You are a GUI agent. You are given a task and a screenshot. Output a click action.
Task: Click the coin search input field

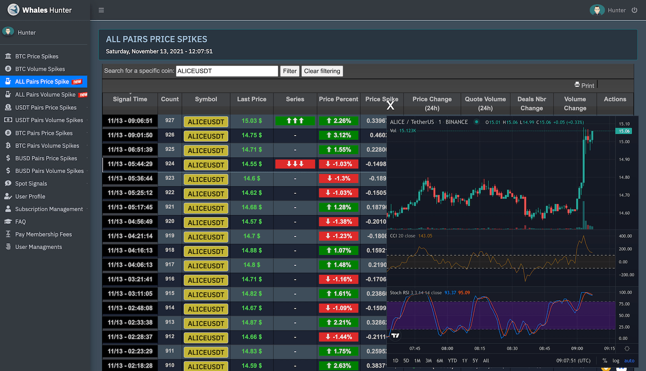pos(227,71)
